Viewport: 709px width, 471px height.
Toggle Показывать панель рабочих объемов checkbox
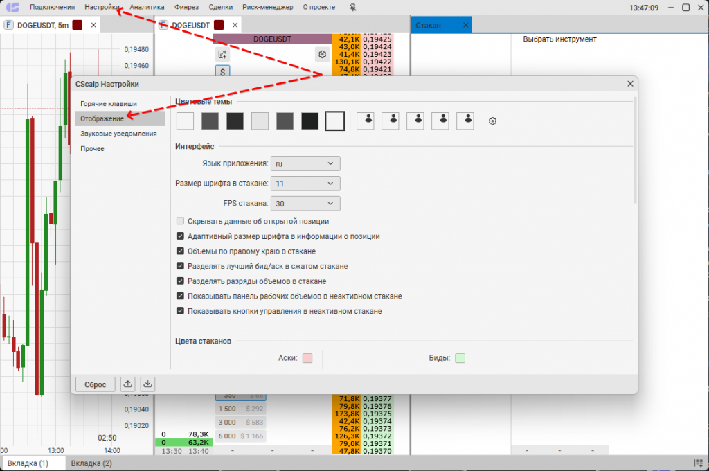click(181, 296)
